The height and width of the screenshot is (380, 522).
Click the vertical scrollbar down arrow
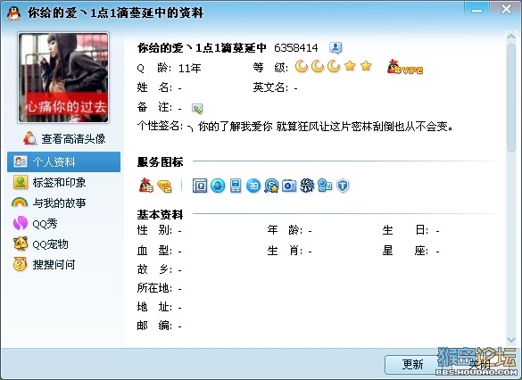pyautogui.click(x=511, y=340)
